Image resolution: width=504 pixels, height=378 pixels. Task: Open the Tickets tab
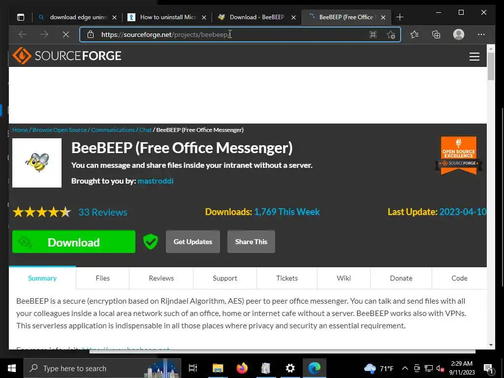pos(287,278)
